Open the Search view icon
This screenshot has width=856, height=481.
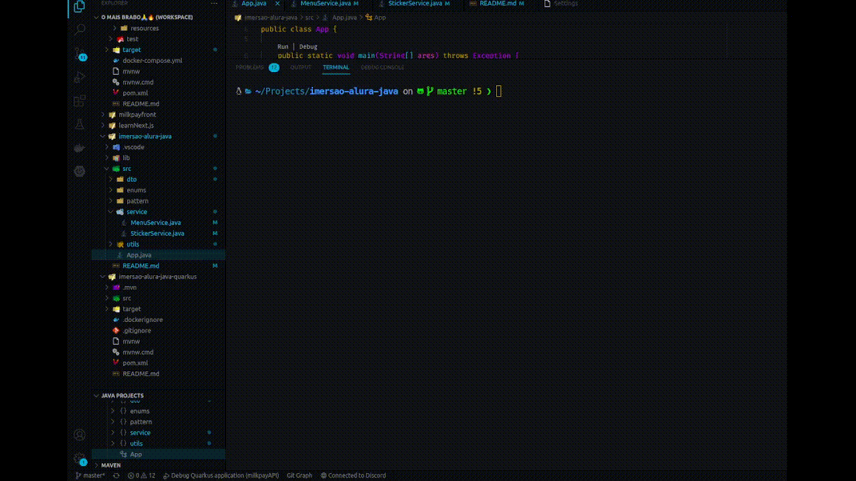(x=80, y=29)
